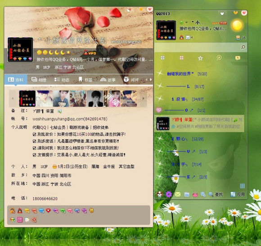Screen dimensions: 261x246
Task: Expand the E [2/3] contact group
Action: point(187,177)
